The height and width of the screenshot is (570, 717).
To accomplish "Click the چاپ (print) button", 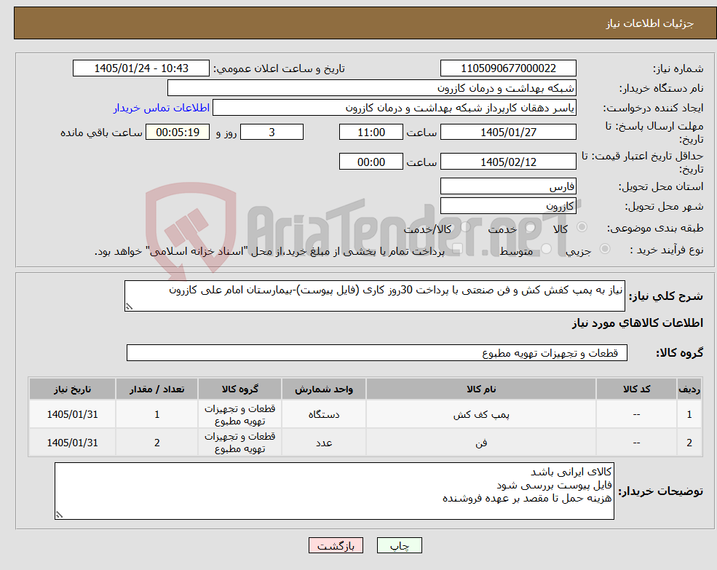I will coord(399,545).
